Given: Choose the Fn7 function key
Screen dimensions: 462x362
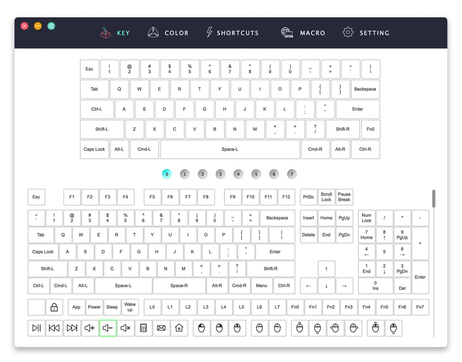Looking at the screenshot, I should coord(420,307).
